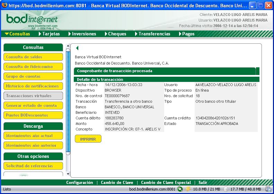Click the lightning memory icon in status bar
274x194 pixels.
[188, 189]
